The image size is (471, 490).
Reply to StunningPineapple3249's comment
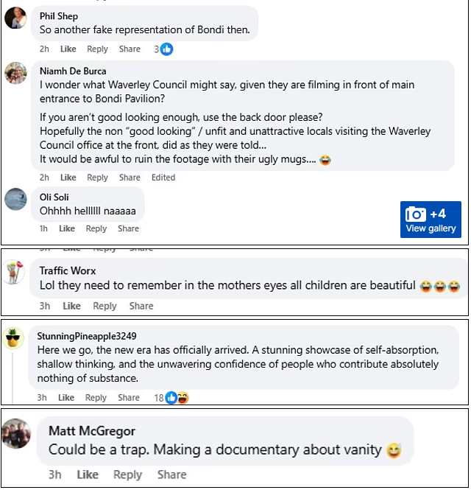[x=96, y=398]
